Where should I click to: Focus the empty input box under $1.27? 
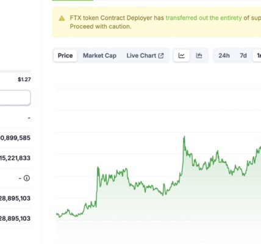tap(15, 98)
